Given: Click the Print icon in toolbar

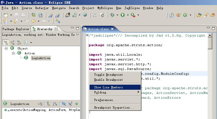Looking at the screenshot, I should point(23,15).
